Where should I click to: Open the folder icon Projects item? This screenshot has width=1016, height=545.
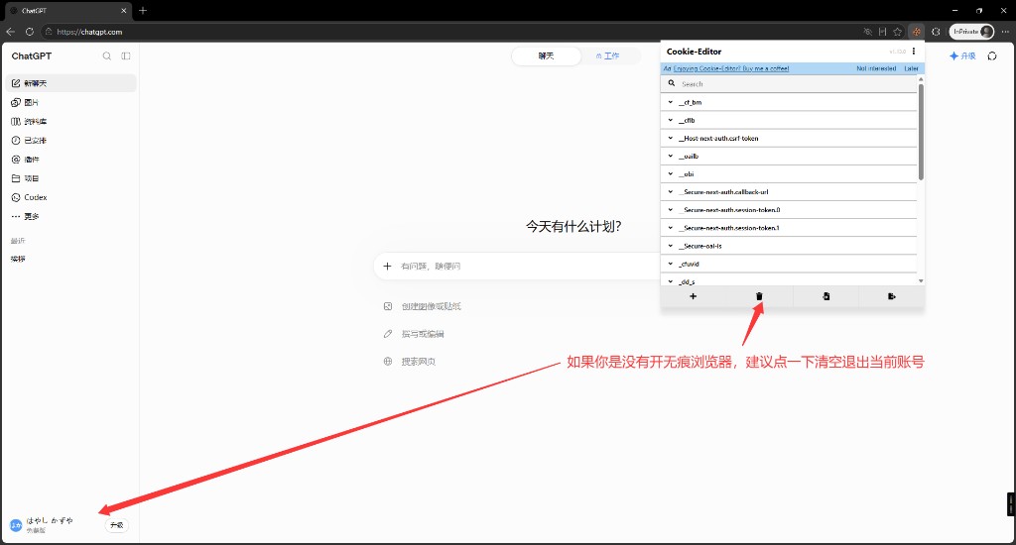(16, 178)
